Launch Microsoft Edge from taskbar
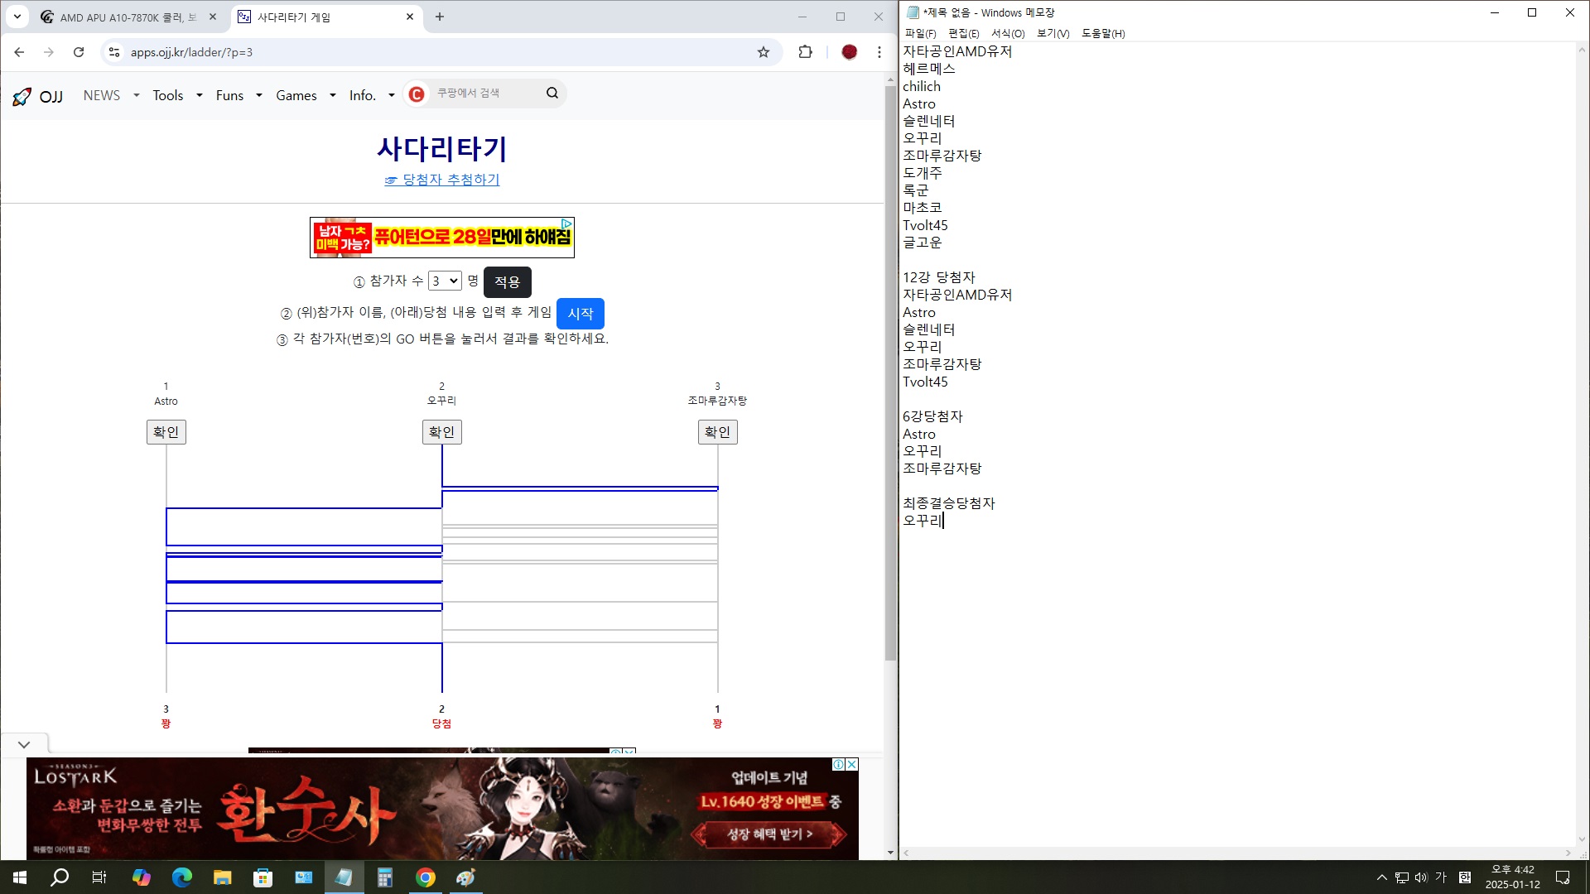1590x894 pixels. click(x=181, y=877)
